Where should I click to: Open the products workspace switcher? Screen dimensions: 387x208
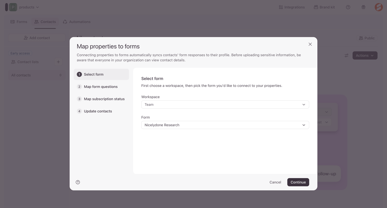(29, 7)
